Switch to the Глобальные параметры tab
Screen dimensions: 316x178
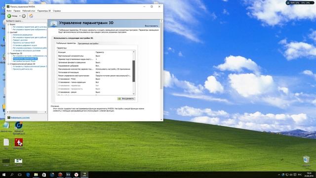pos(66,43)
